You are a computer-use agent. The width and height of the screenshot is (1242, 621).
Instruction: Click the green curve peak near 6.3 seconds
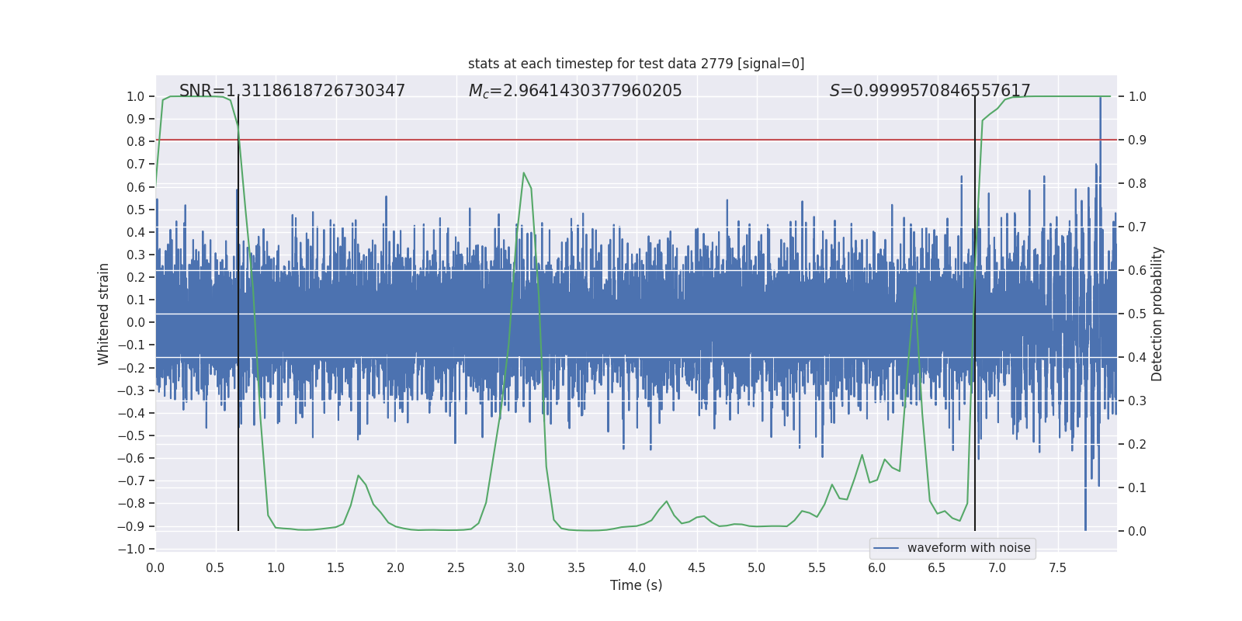point(914,288)
